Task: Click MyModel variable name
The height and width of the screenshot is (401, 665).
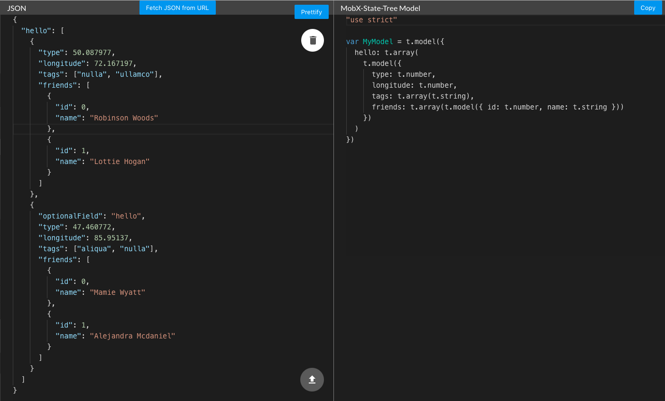Action: coord(378,42)
